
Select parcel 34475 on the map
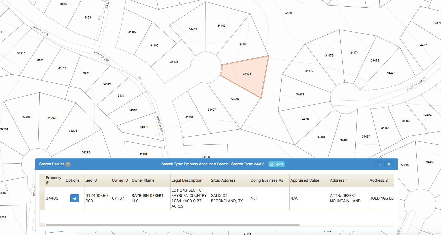[375, 60]
